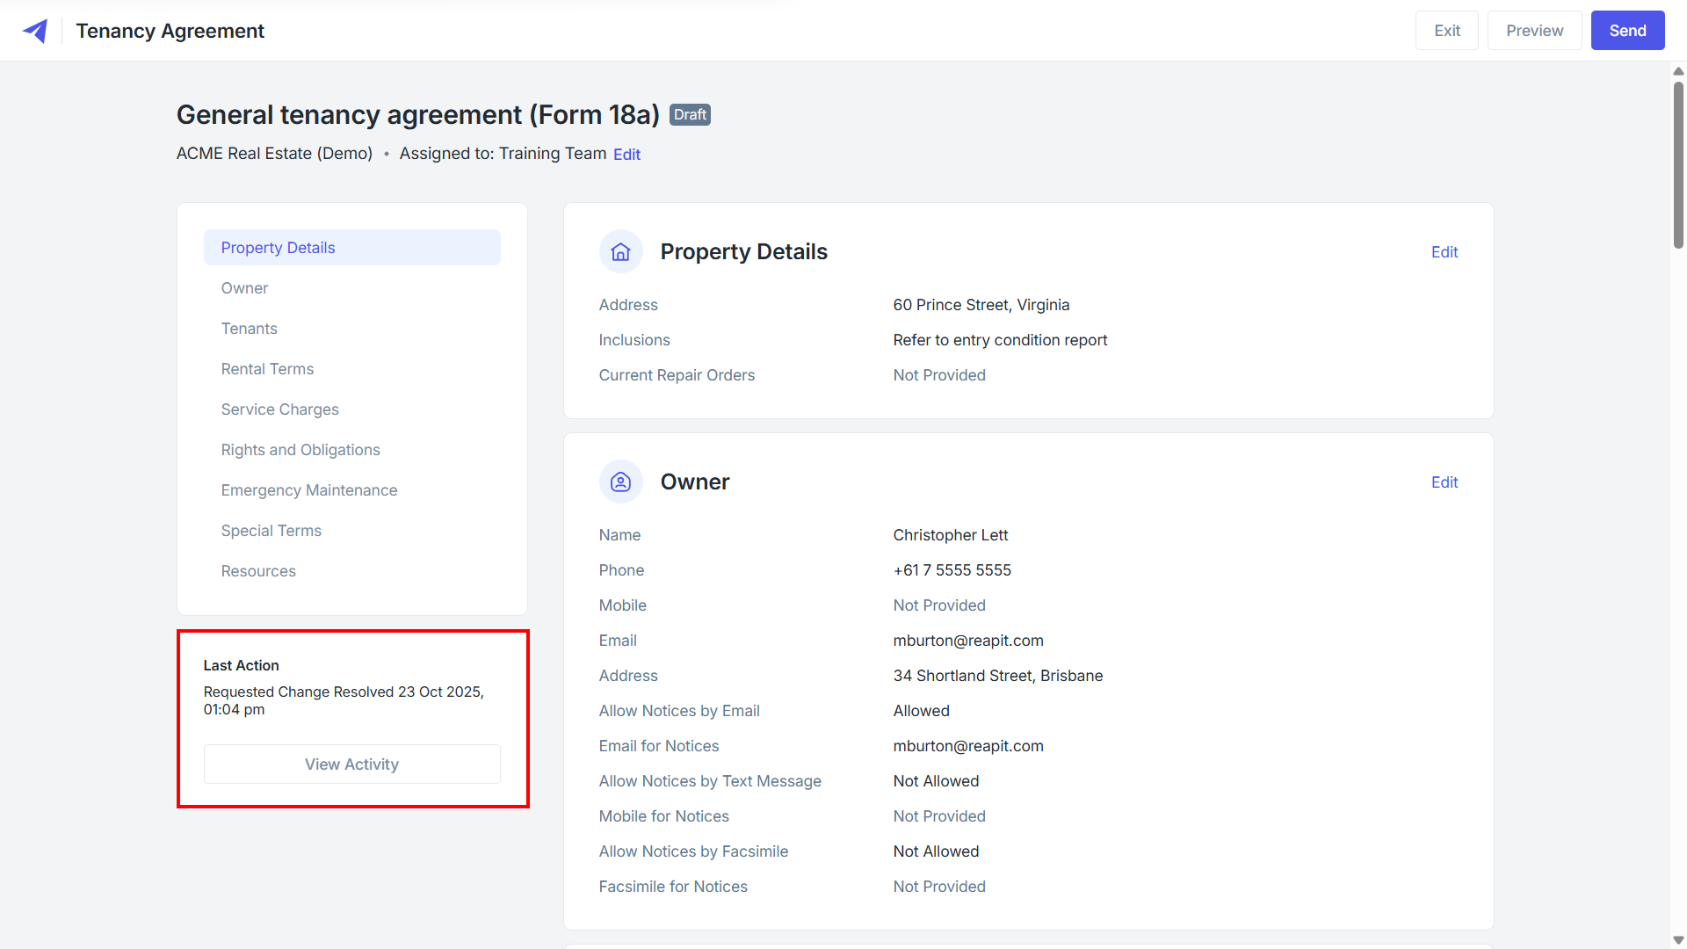Screen dimensions: 1687x949
Task: Click the Send button
Action: [1627, 31]
